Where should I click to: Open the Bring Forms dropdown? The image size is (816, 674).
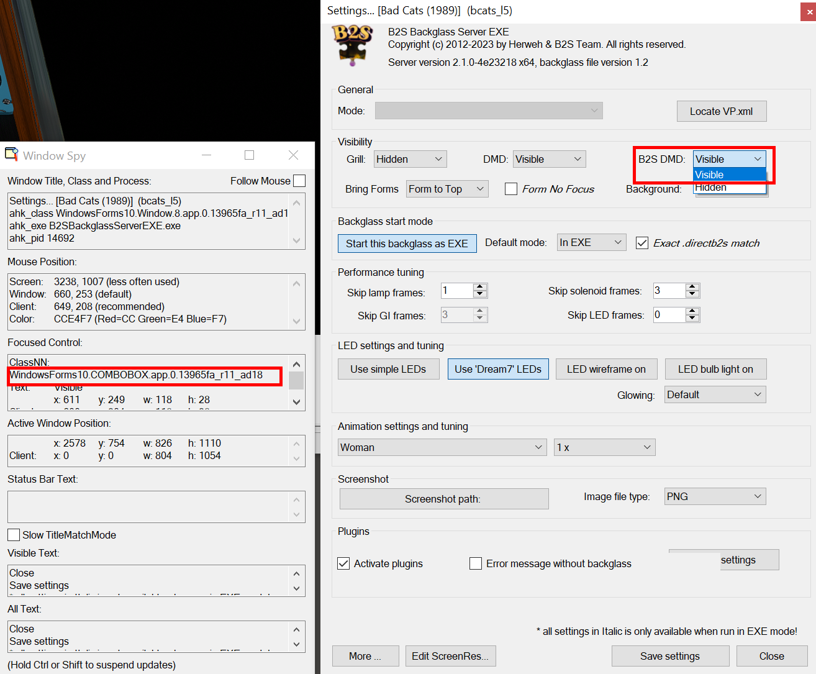click(448, 189)
